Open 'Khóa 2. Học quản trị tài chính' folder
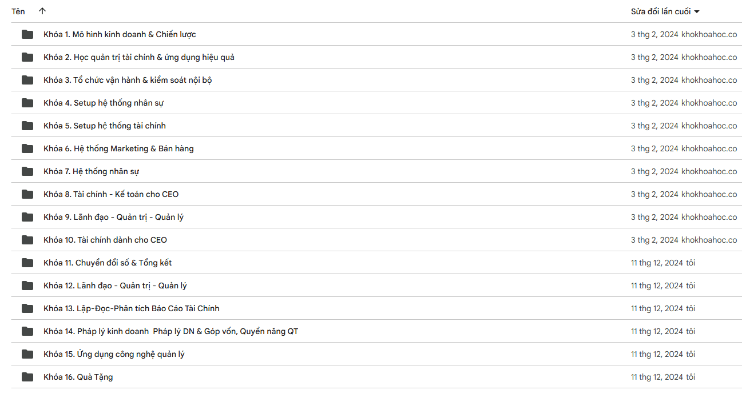This screenshot has width=742, height=402. pos(139,57)
